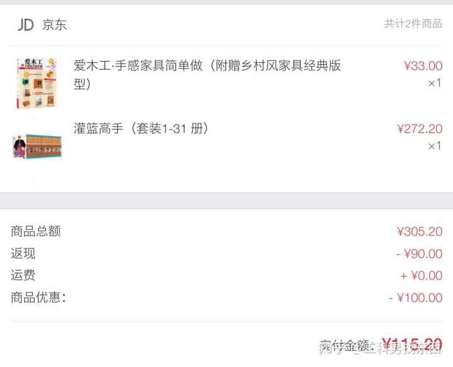453x367 pixels.
Task: Open the 灌篮高手 box set thumbnail
Action: tap(37, 146)
